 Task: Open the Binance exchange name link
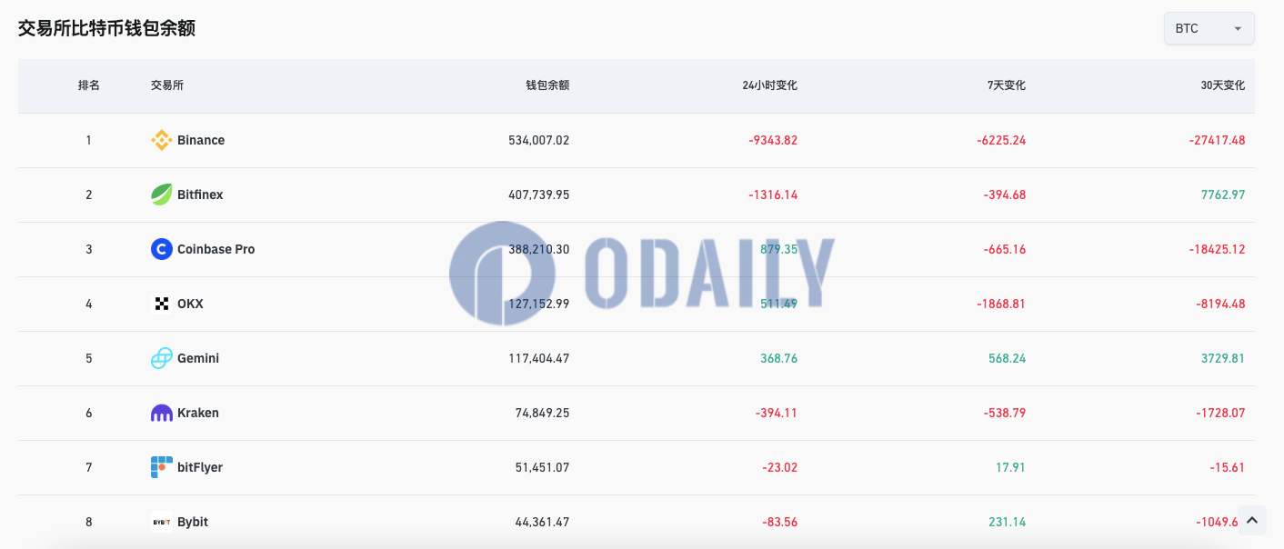(201, 140)
